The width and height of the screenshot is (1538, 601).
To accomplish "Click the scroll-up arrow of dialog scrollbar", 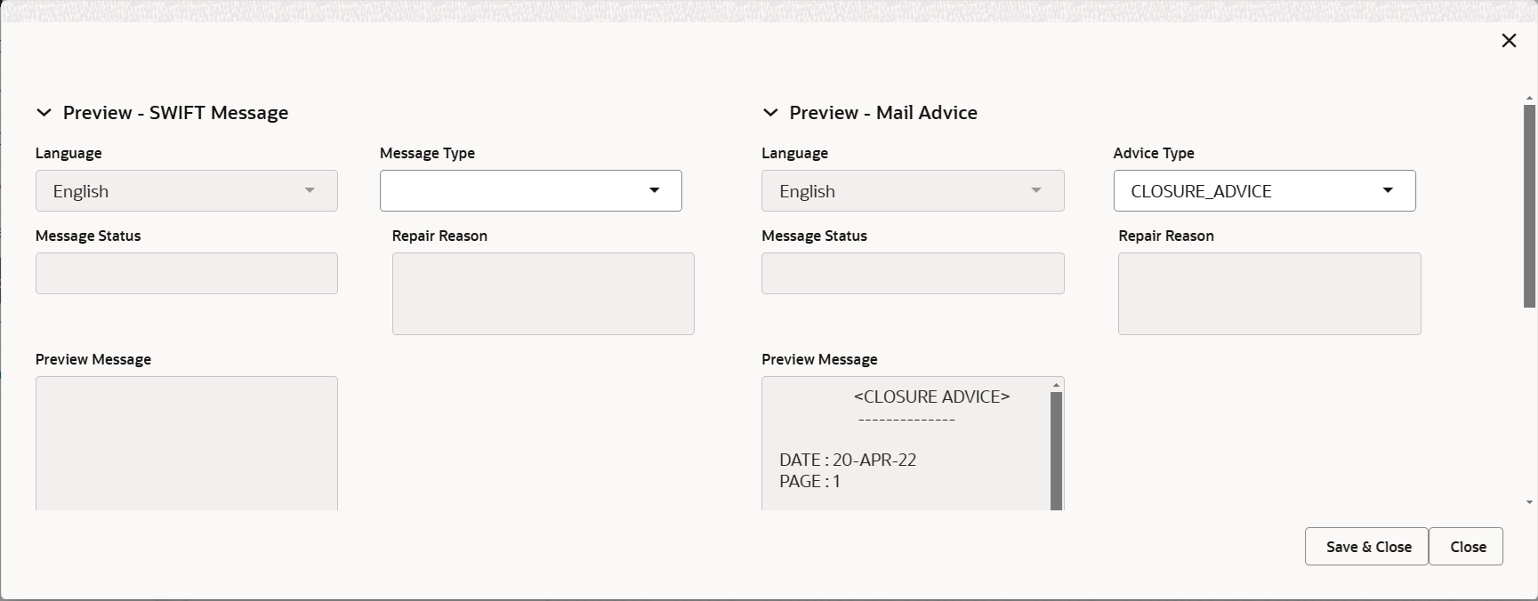I will (x=1530, y=98).
